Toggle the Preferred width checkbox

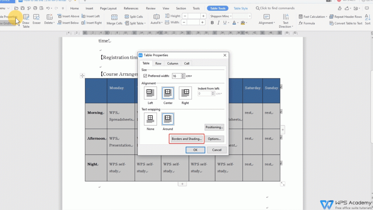pos(145,76)
